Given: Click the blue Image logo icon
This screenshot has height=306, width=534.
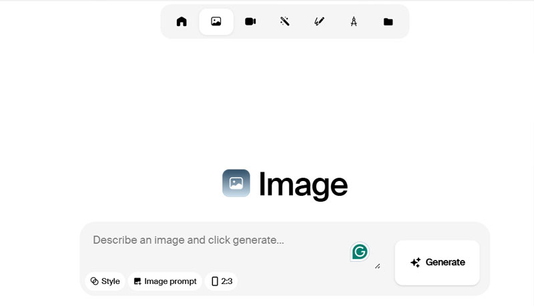Looking at the screenshot, I should (236, 183).
